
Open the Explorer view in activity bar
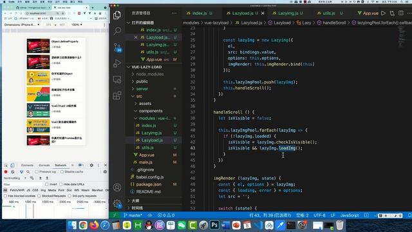[117, 15]
